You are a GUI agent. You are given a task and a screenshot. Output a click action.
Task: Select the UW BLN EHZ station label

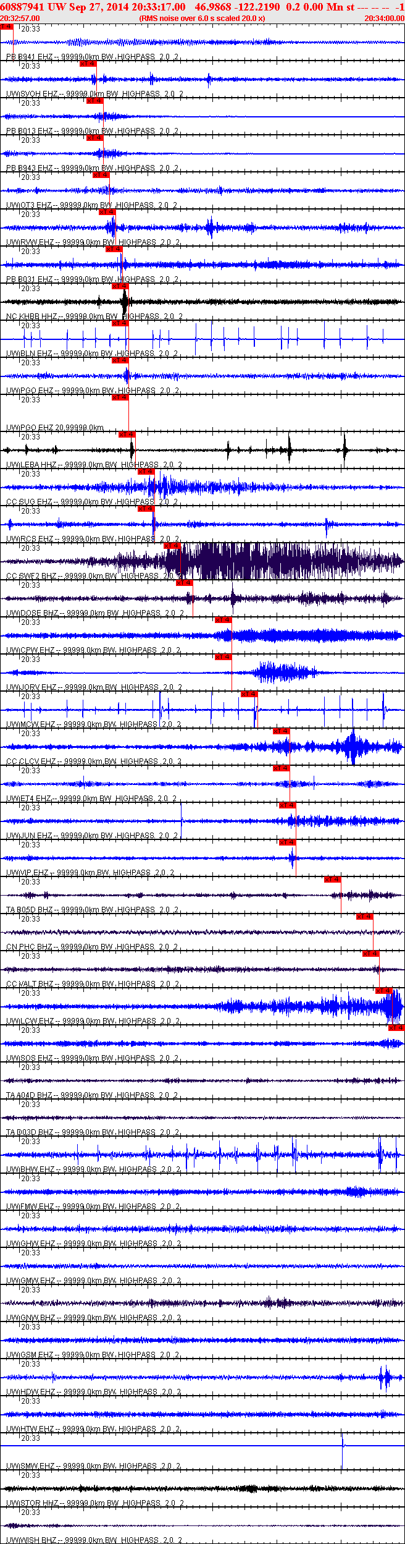pyautogui.click(x=93, y=354)
